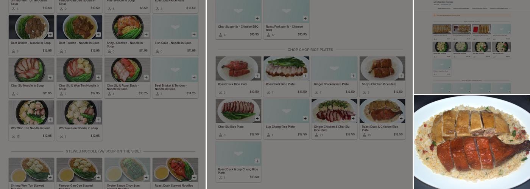Add Ginger Chicken Rice Plate to order

(353, 76)
